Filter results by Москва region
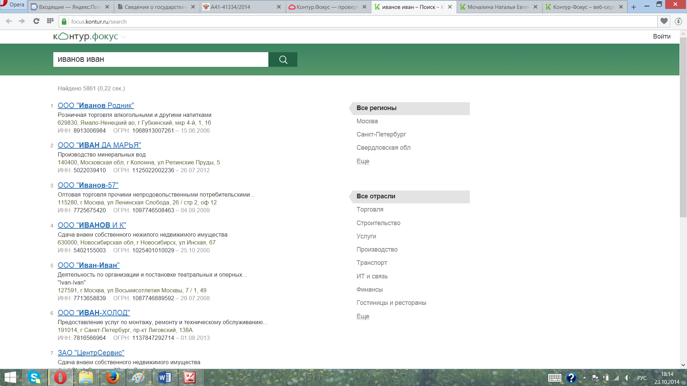 (x=367, y=121)
